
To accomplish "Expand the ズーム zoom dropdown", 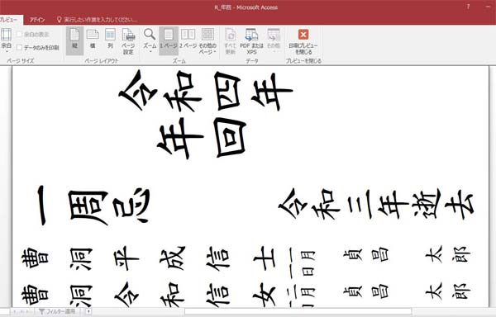I will [150, 40].
